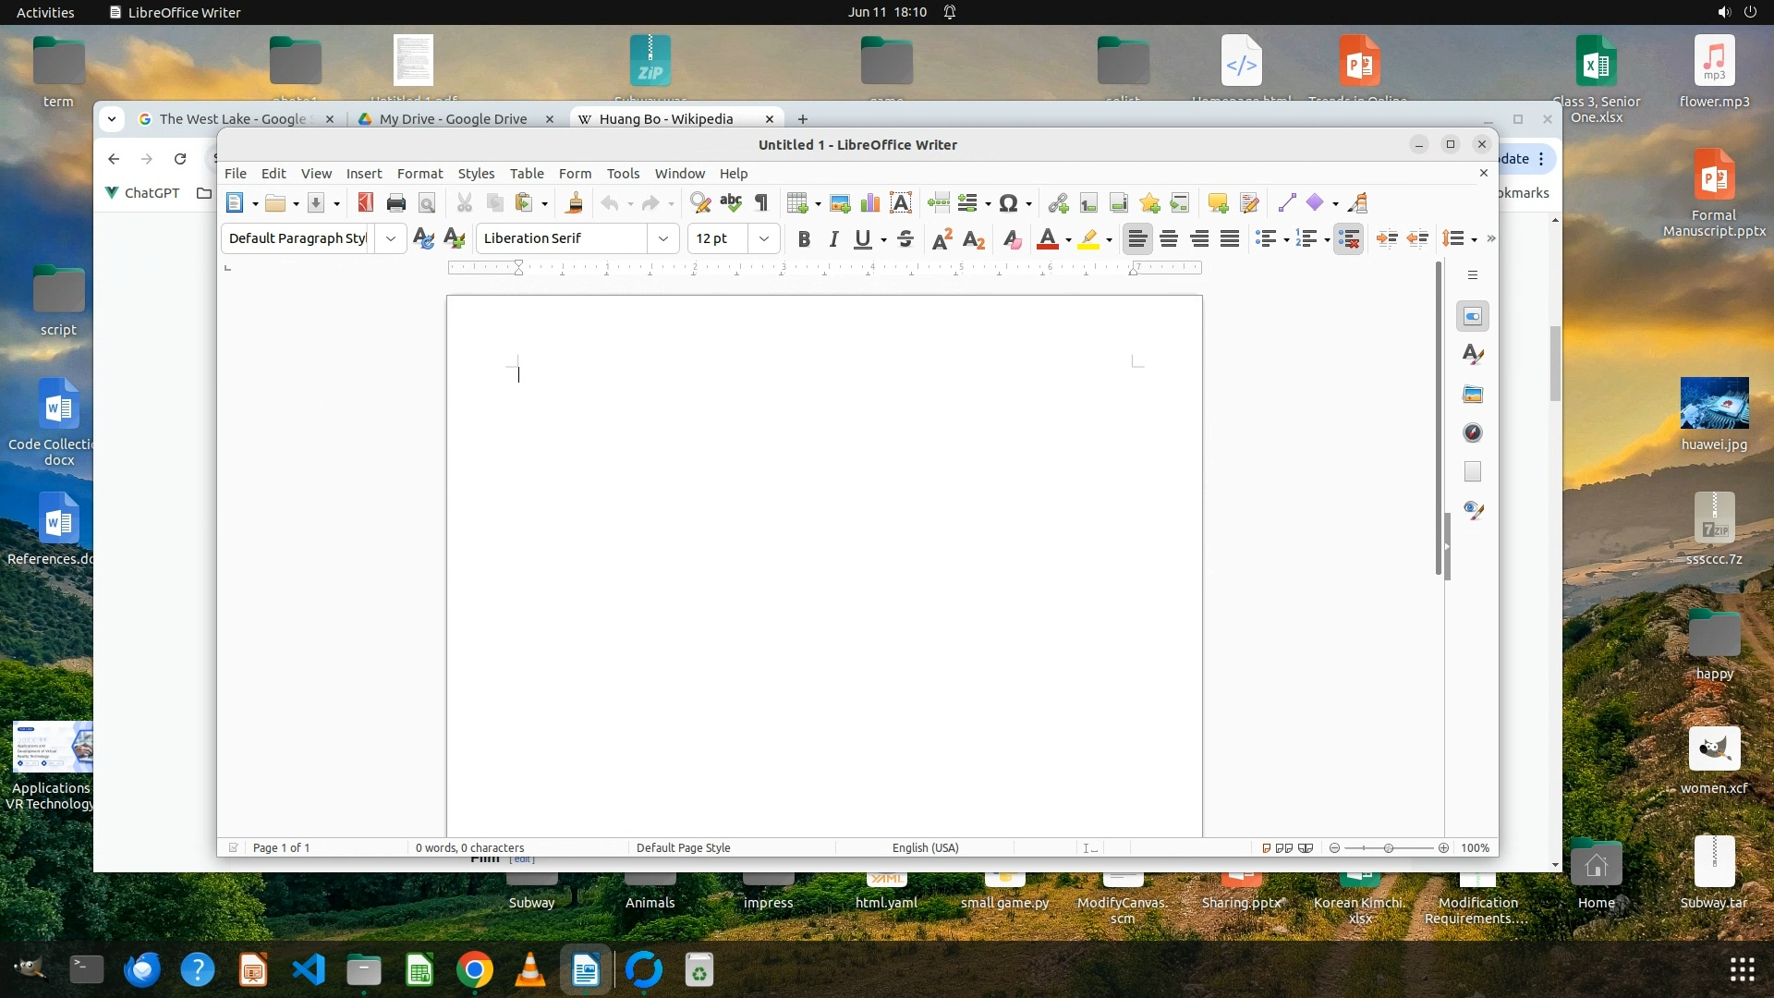Toggle formatting marks pilcrow button
1774x998 pixels.
pos(761,203)
